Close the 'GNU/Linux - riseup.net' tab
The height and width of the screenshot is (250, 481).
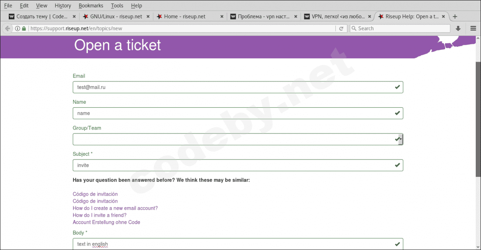[148, 17]
